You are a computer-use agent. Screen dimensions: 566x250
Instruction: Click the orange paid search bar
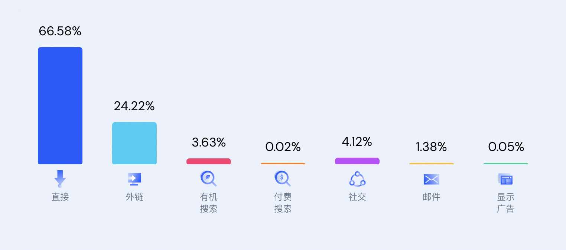283,164
